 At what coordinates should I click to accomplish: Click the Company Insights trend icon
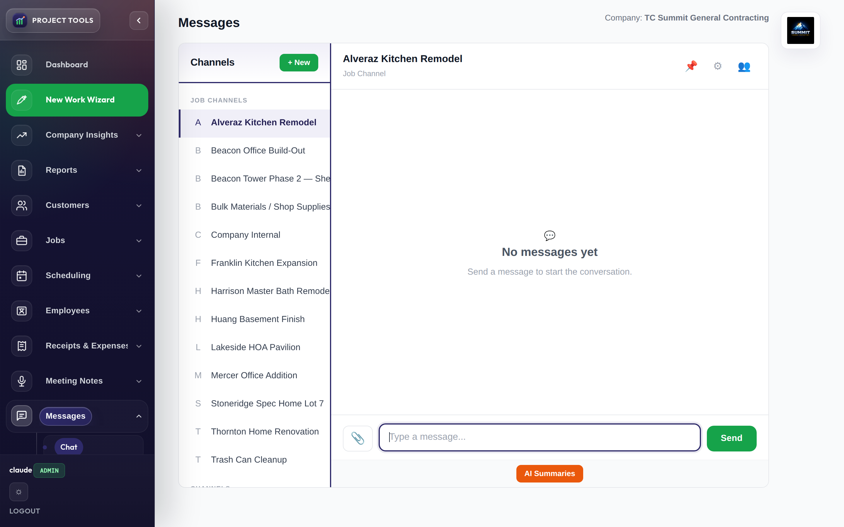click(22, 135)
